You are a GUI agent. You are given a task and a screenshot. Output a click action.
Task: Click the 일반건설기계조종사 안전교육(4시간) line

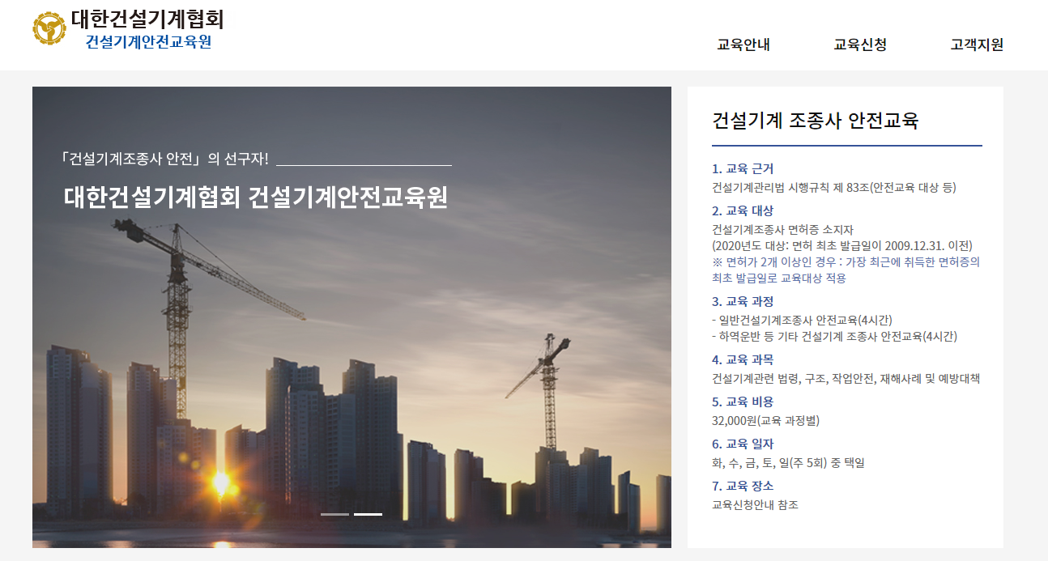tap(802, 320)
